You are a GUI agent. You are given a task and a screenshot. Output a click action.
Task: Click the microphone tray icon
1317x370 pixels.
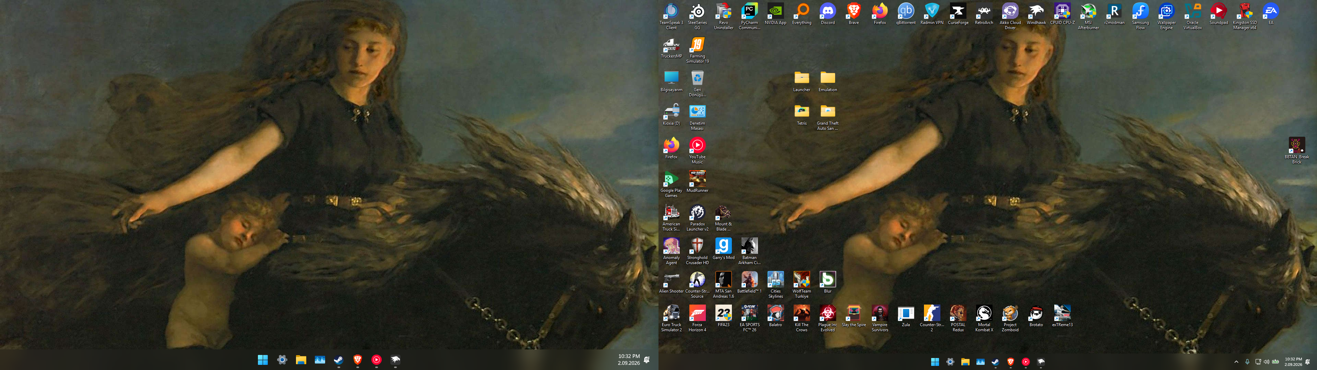[x=1247, y=362]
